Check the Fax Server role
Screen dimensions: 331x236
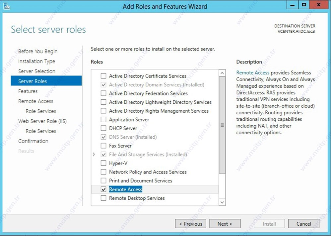[x=103, y=146]
